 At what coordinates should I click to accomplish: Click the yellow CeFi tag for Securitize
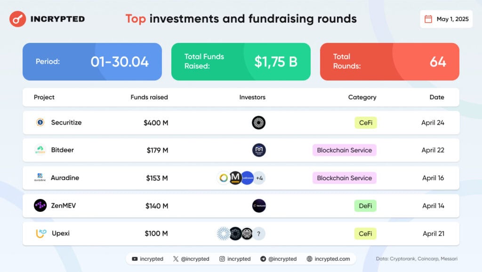pos(366,123)
